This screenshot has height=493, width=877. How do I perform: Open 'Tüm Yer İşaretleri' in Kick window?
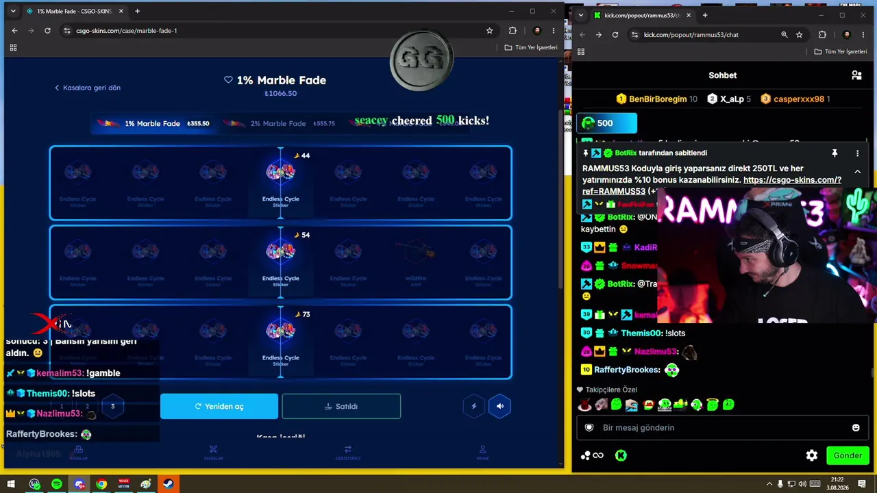click(841, 51)
